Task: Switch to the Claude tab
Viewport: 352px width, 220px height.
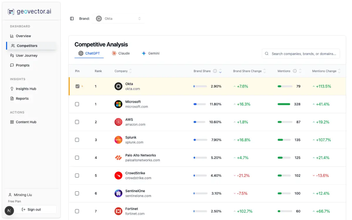Action: [121, 53]
